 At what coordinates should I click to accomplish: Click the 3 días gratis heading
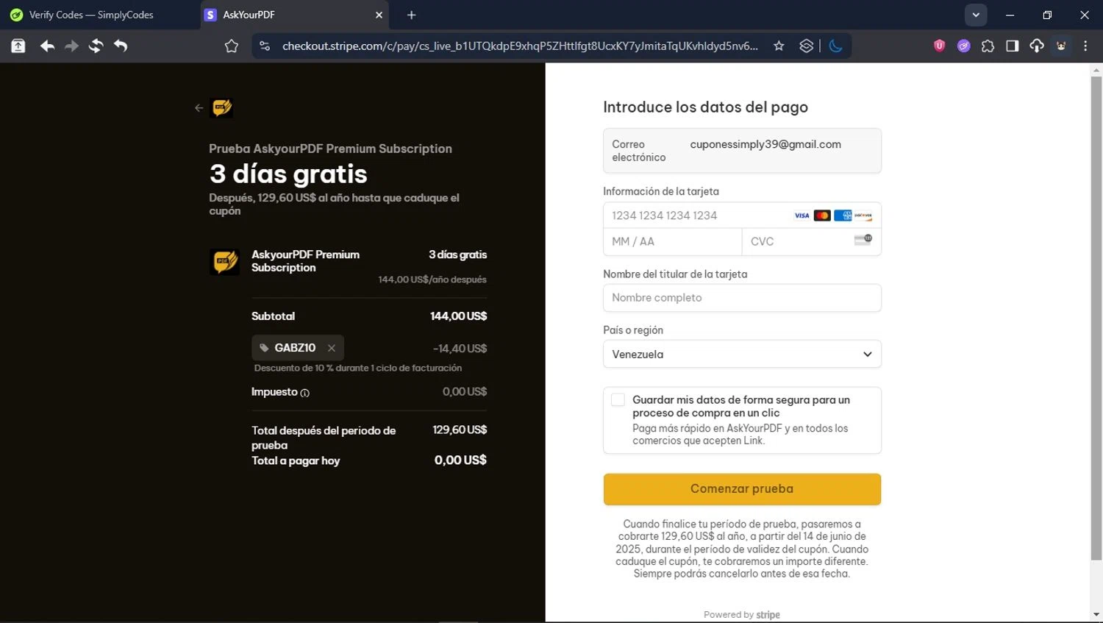click(x=288, y=174)
